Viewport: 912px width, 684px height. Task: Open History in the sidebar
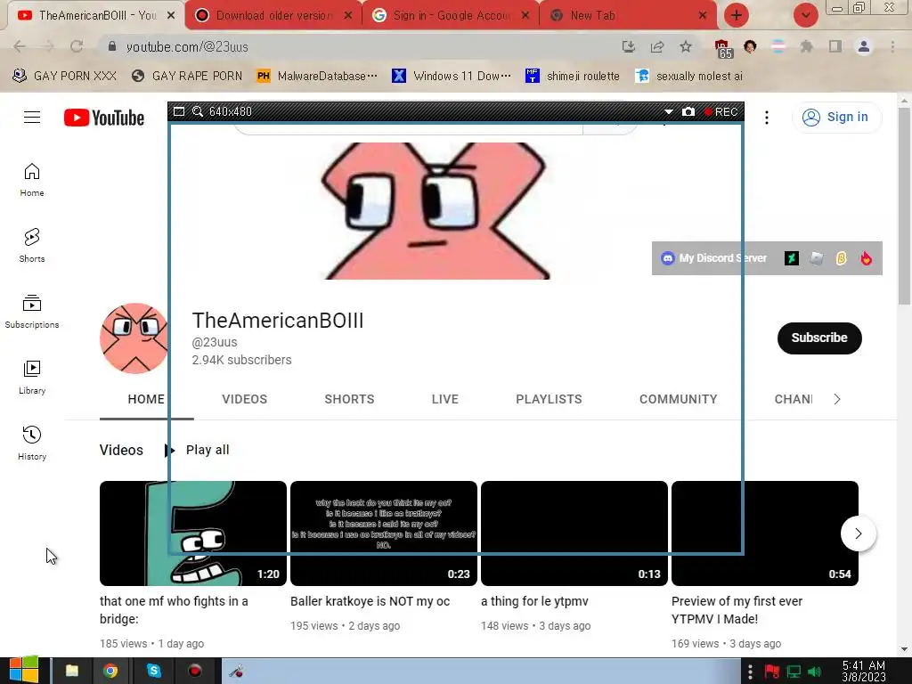(32, 444)
